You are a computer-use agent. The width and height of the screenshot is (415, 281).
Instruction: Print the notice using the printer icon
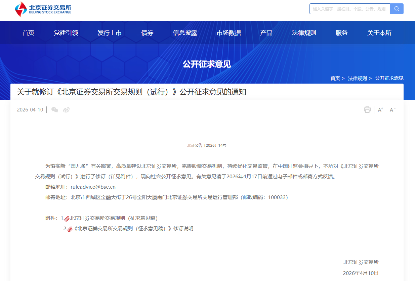[x=367, y=110]
